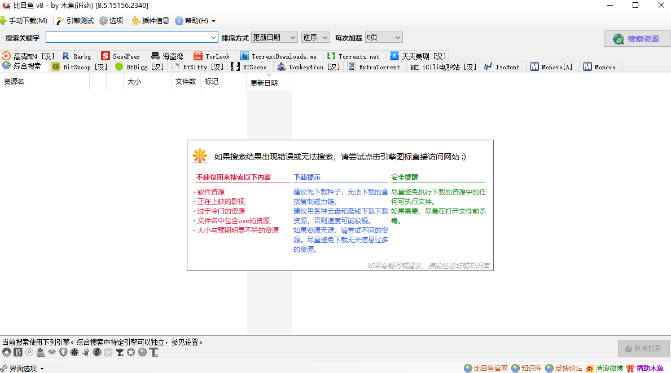Expand the 界面选项 interface options menu
671x373 pixels.
pyautogui.click(x=22, y=368)
